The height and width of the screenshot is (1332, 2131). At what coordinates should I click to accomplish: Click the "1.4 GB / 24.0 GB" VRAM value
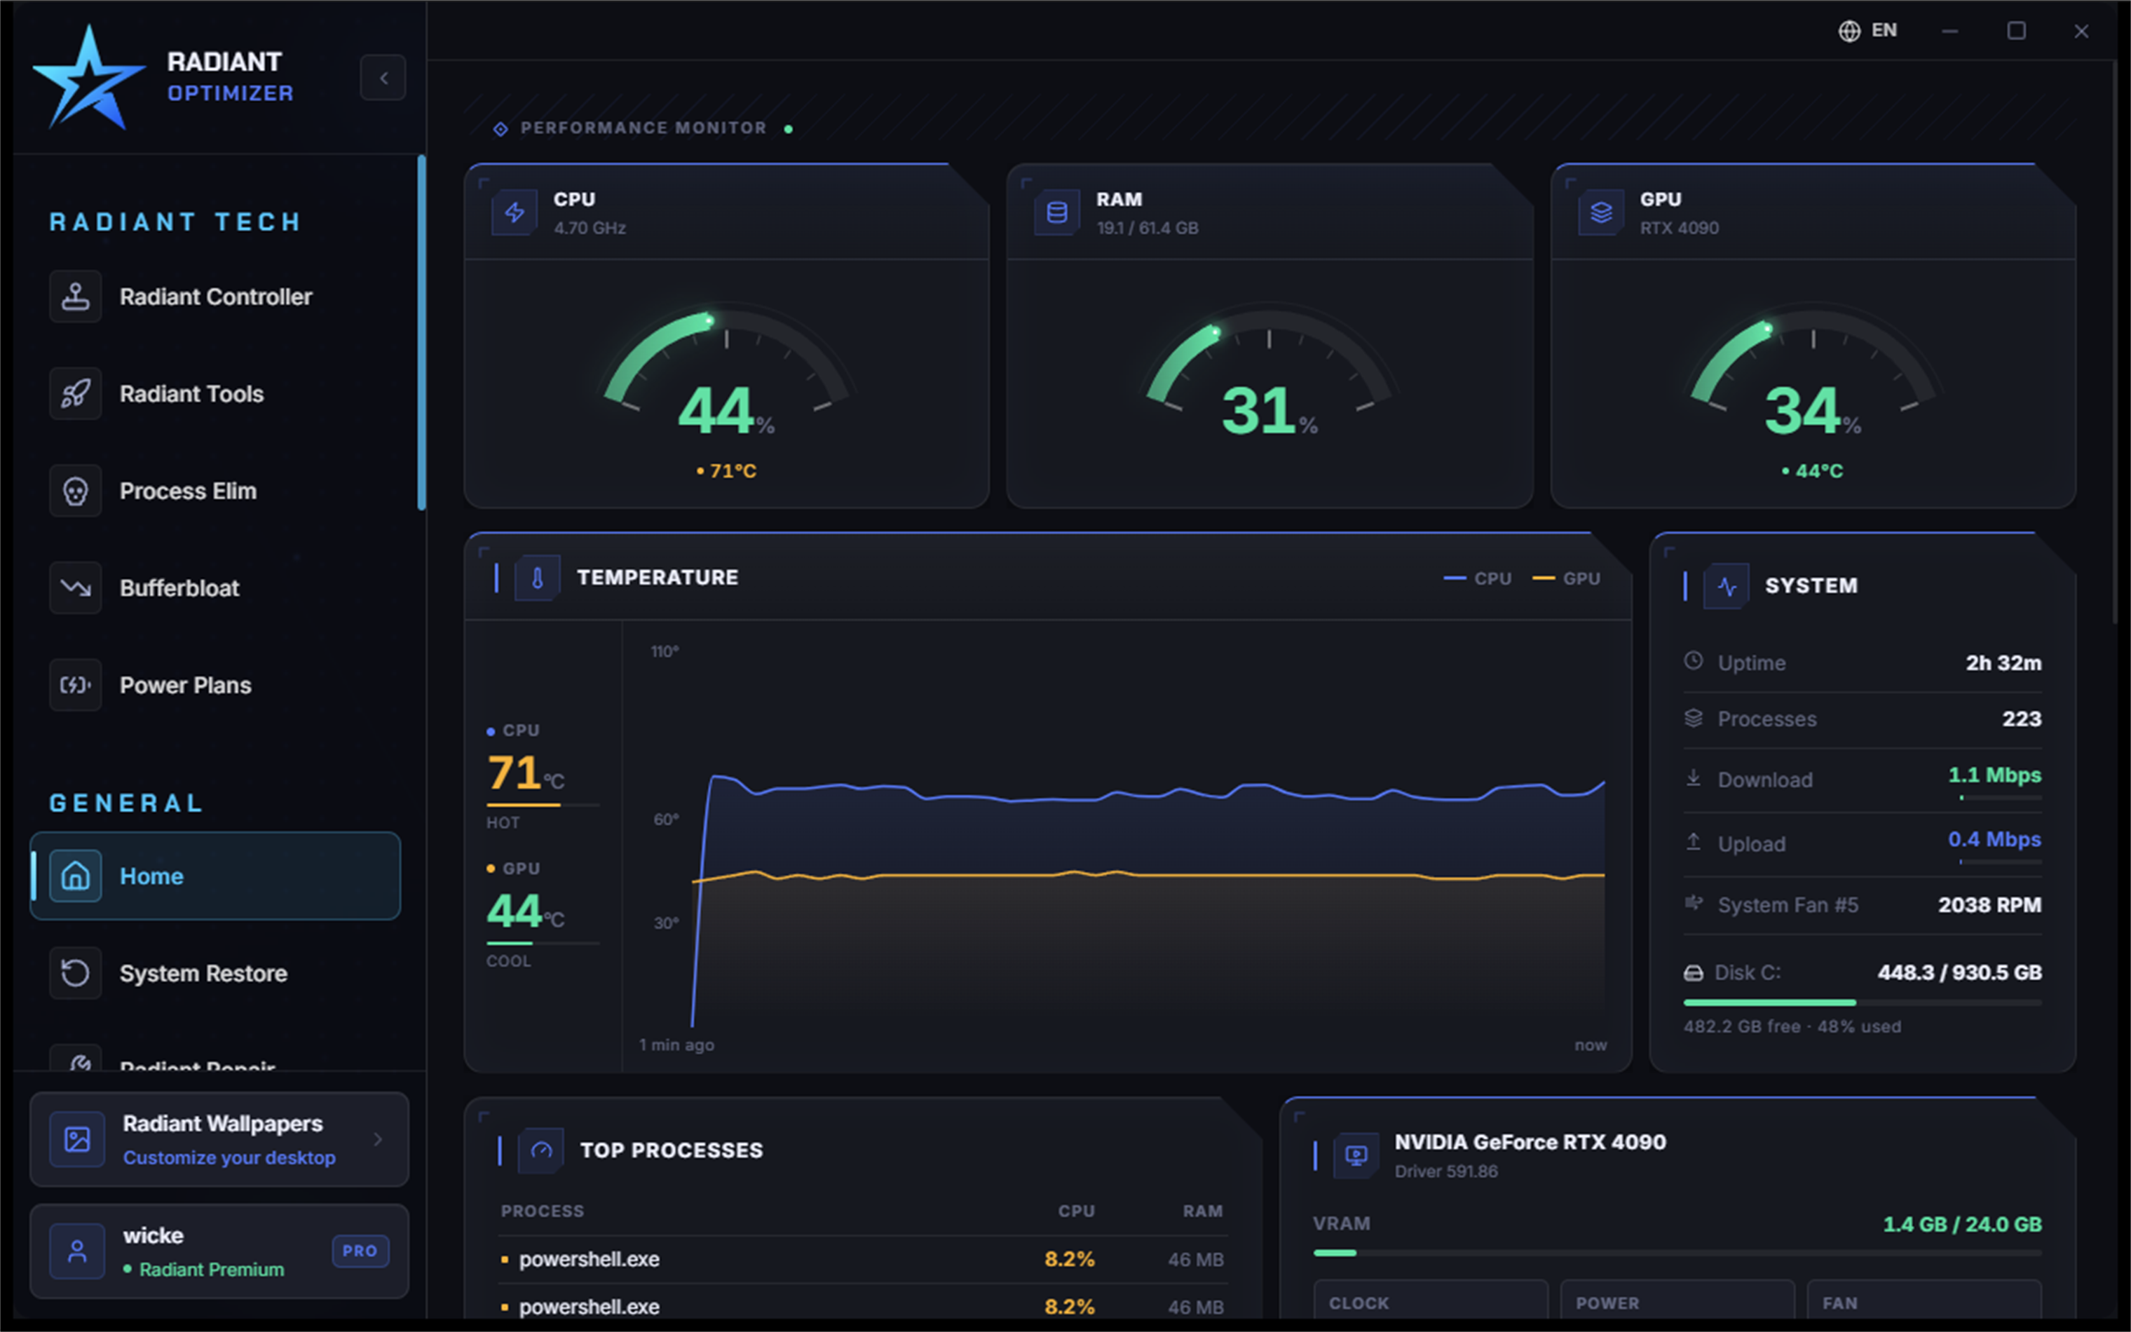[x=1962, y=1225]
